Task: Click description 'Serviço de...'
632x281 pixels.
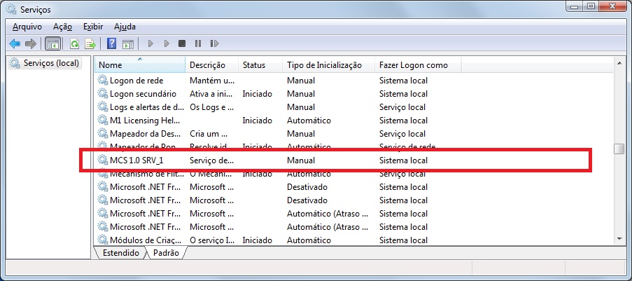Action: click(211, 160)
